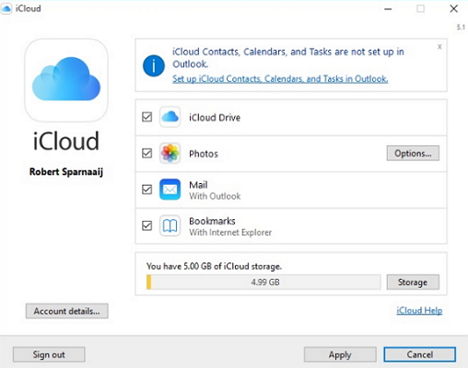Toggle the Photos checkbox
The image size is (468, 368).
(147, 153)
